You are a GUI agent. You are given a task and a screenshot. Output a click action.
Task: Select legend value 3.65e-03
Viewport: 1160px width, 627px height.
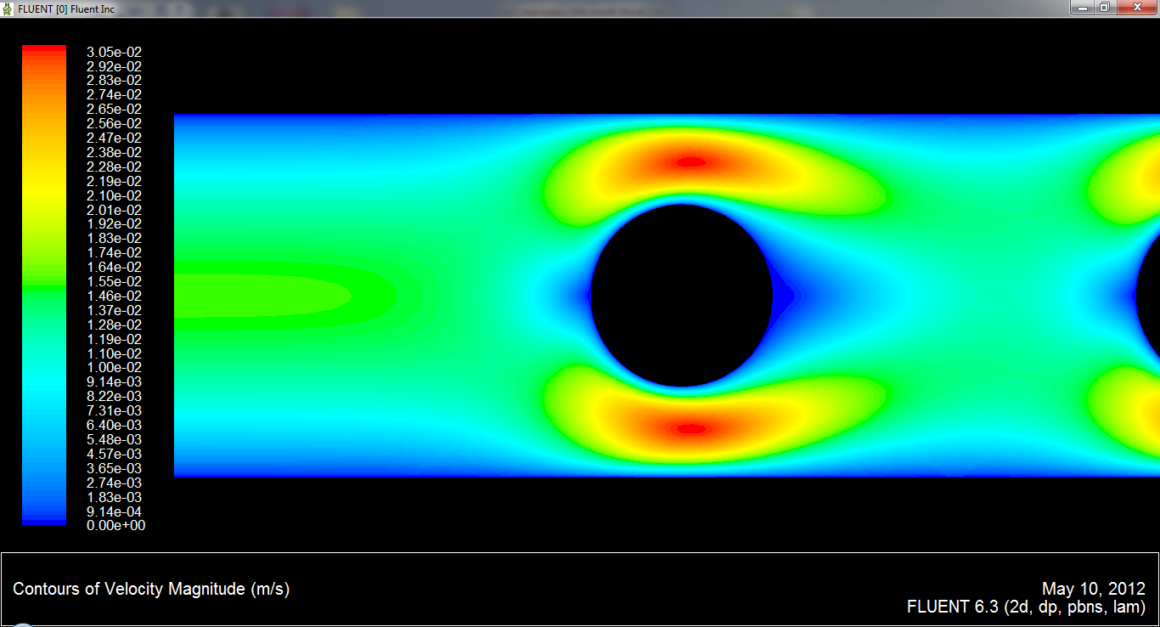click(x=115, y=469)
